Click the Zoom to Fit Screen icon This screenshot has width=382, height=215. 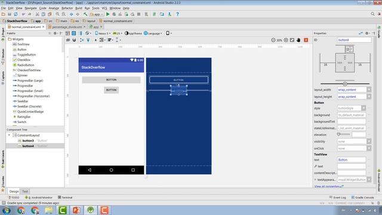click(x=292, y=40)
